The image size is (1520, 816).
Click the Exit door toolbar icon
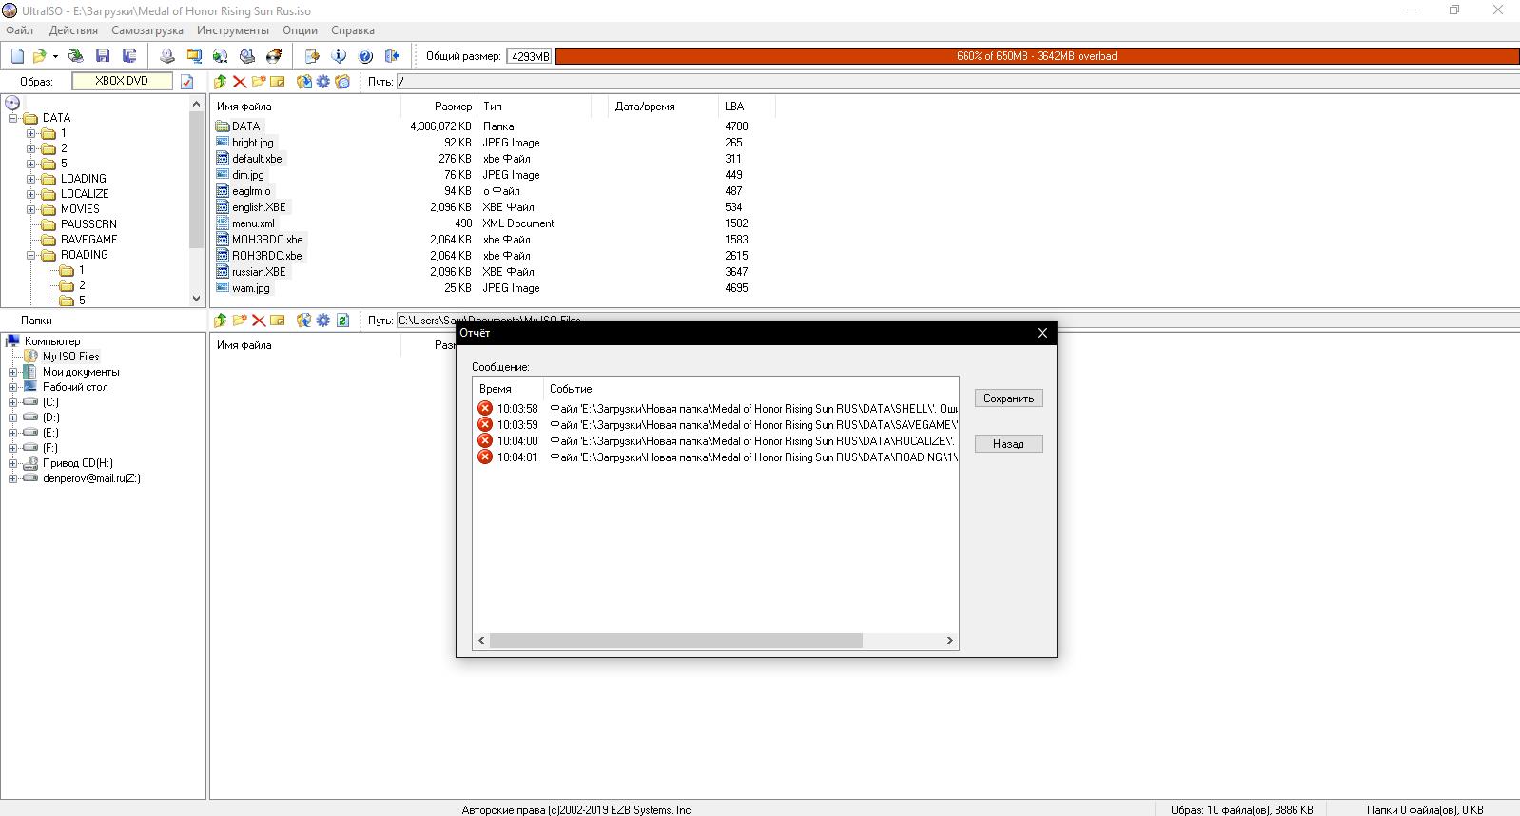(393, 56)
